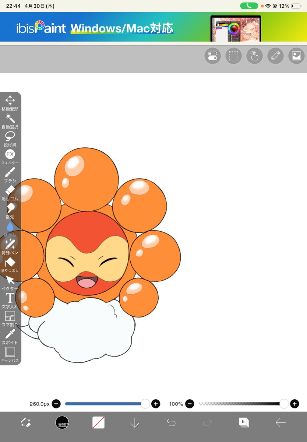Click the opacity gradient slider

243,404
